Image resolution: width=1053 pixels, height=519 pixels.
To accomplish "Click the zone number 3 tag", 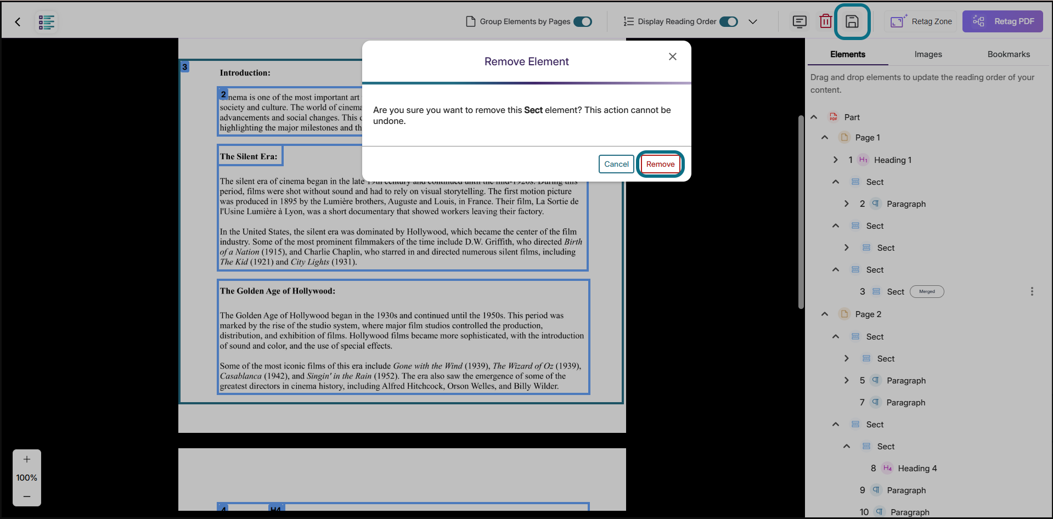I will [185, 67].
